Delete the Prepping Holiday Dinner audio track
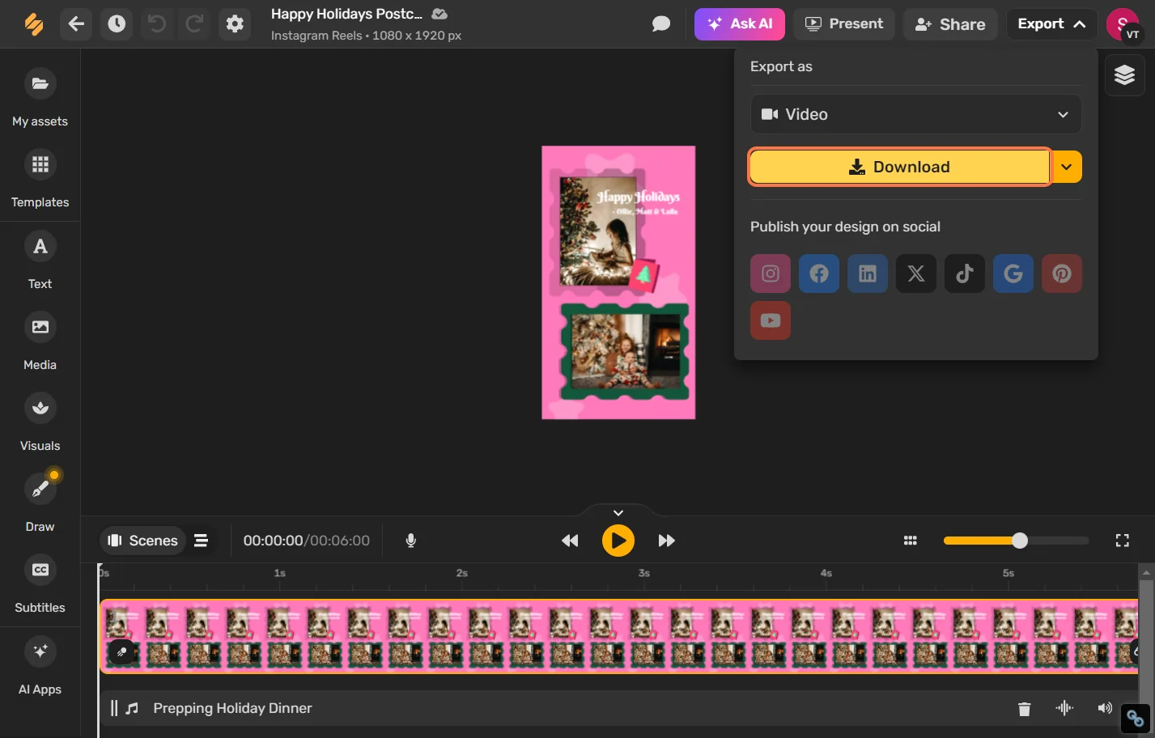This screenshot has width=1155, height=738. [1024, 708]
